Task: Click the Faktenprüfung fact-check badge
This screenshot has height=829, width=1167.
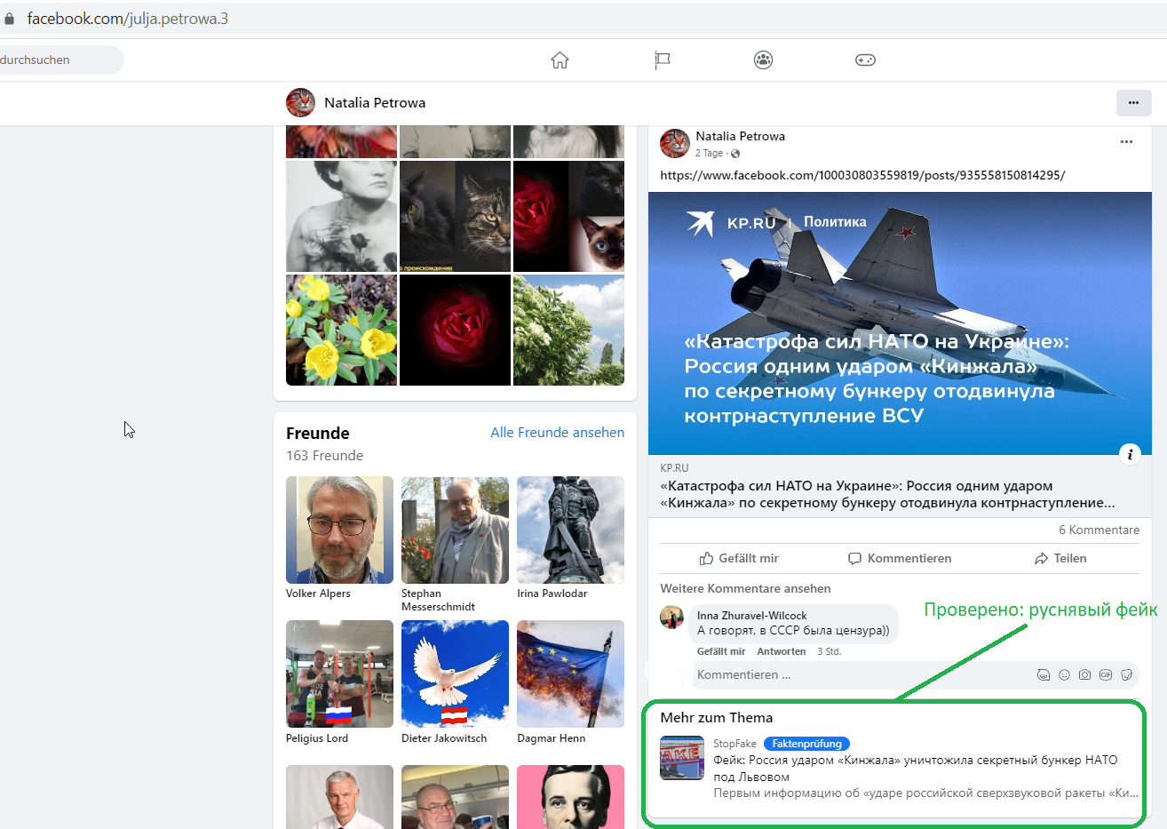Action: point(806,744)
